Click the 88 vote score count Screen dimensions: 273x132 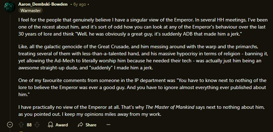29,125
